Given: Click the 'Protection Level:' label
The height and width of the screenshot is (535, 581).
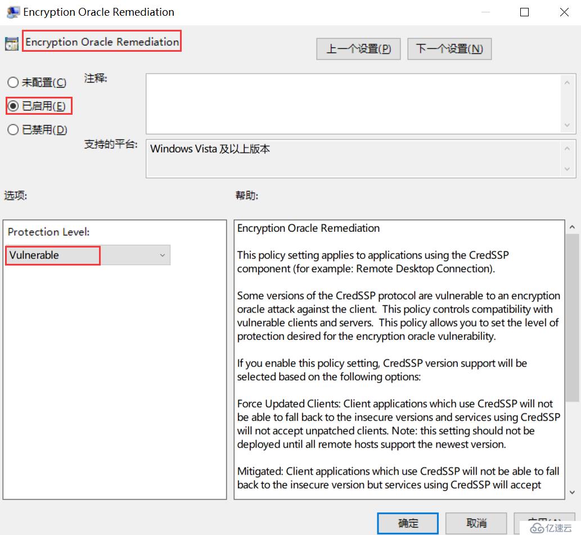Looking at the screenshot, I should (48, 232).
